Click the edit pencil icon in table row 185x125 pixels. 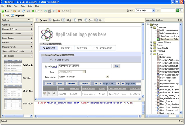[44, 94]
